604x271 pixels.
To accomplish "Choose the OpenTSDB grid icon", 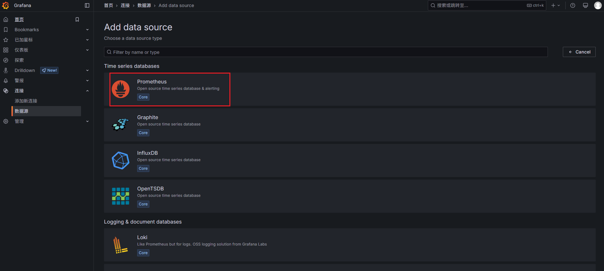I will click(x=121, y=196).
